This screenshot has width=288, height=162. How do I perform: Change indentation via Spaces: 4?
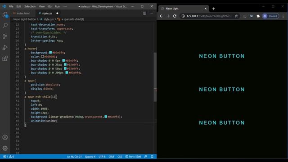[90, 157]
